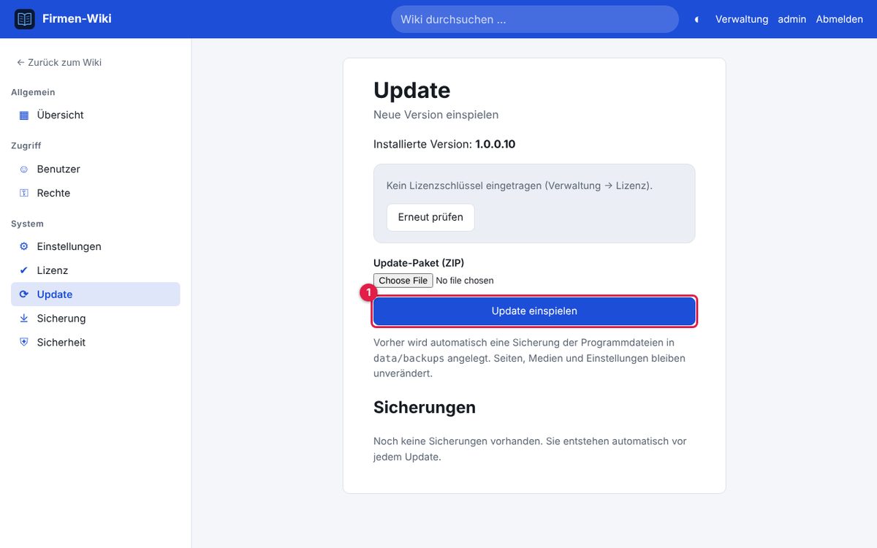This screenshot has width=877, height=548.
Task: Click the Firmen-Wiki book logo icon
Action: tap(25, 19)
